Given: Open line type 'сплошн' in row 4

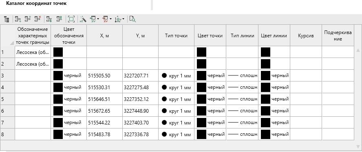Looking at the screenshot, I should coord(242,88).
